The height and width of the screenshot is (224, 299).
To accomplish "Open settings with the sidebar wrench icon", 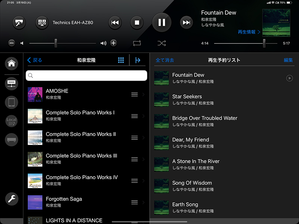I will click(x=12, y=199).
